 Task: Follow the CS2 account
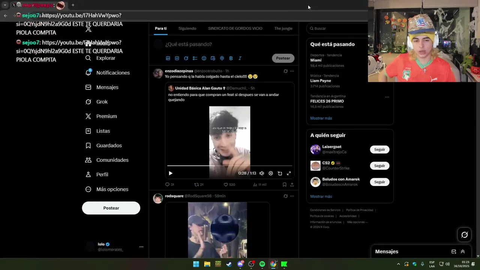(x=379, y=166)
